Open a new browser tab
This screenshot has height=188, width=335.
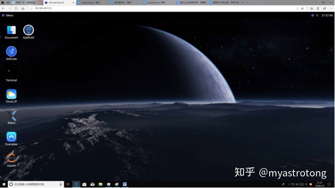tap(243, 2)
